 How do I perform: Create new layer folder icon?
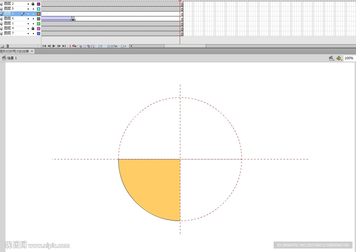[x=2, y=46]
